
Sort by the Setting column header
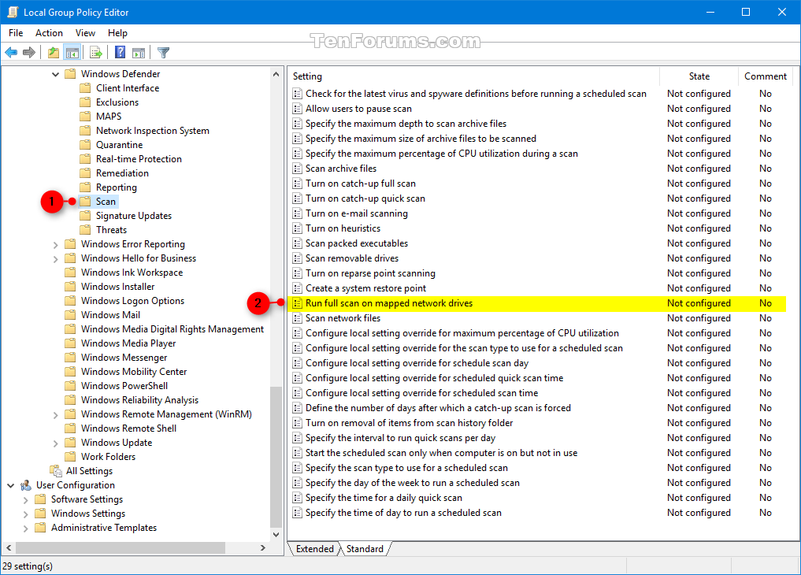point(474,76)
